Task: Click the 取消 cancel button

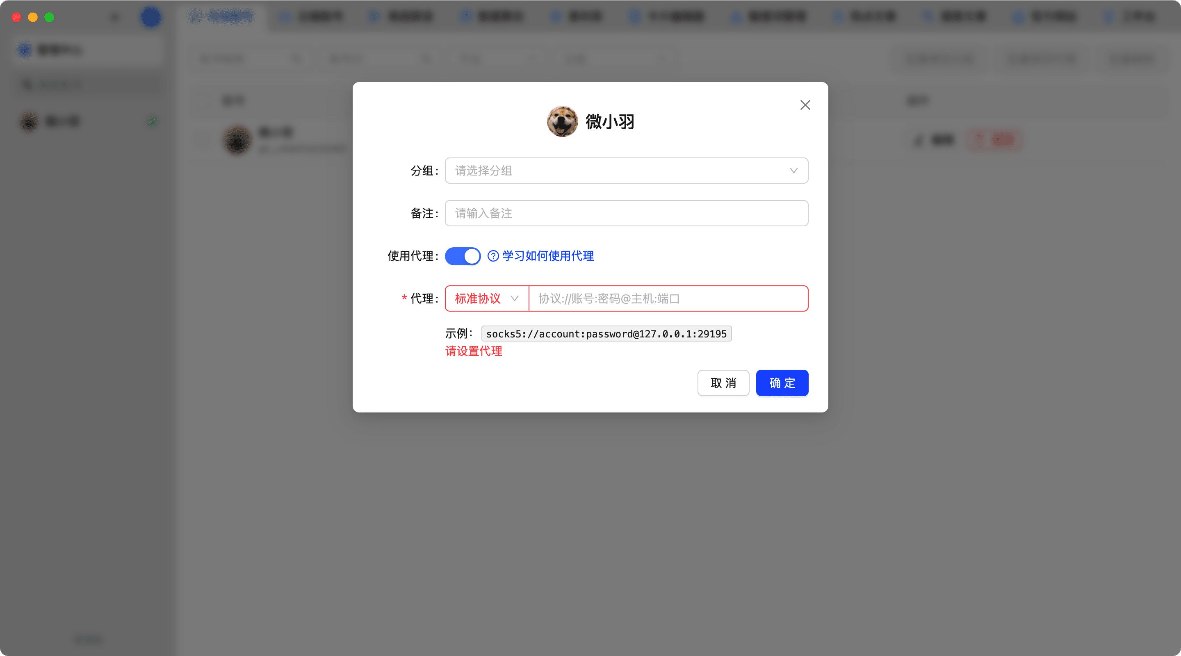Action: pyautogui.click(x=723, y=383)
